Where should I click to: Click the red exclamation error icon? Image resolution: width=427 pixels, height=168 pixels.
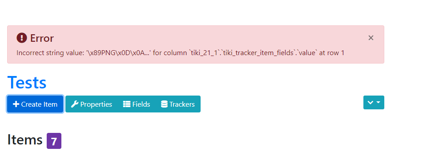point(22,38)
